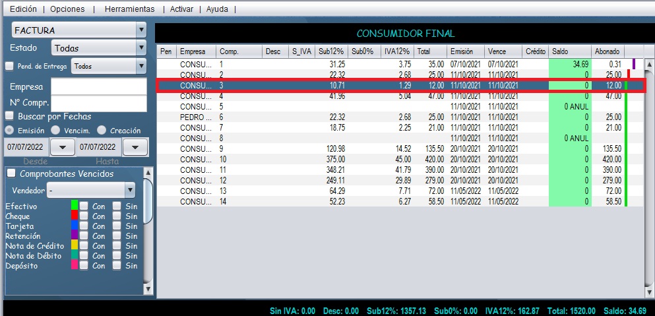Open the Desde date picker arrow
Screen dimensions: 655x316
pyautogui.click(x=62, y=147)
